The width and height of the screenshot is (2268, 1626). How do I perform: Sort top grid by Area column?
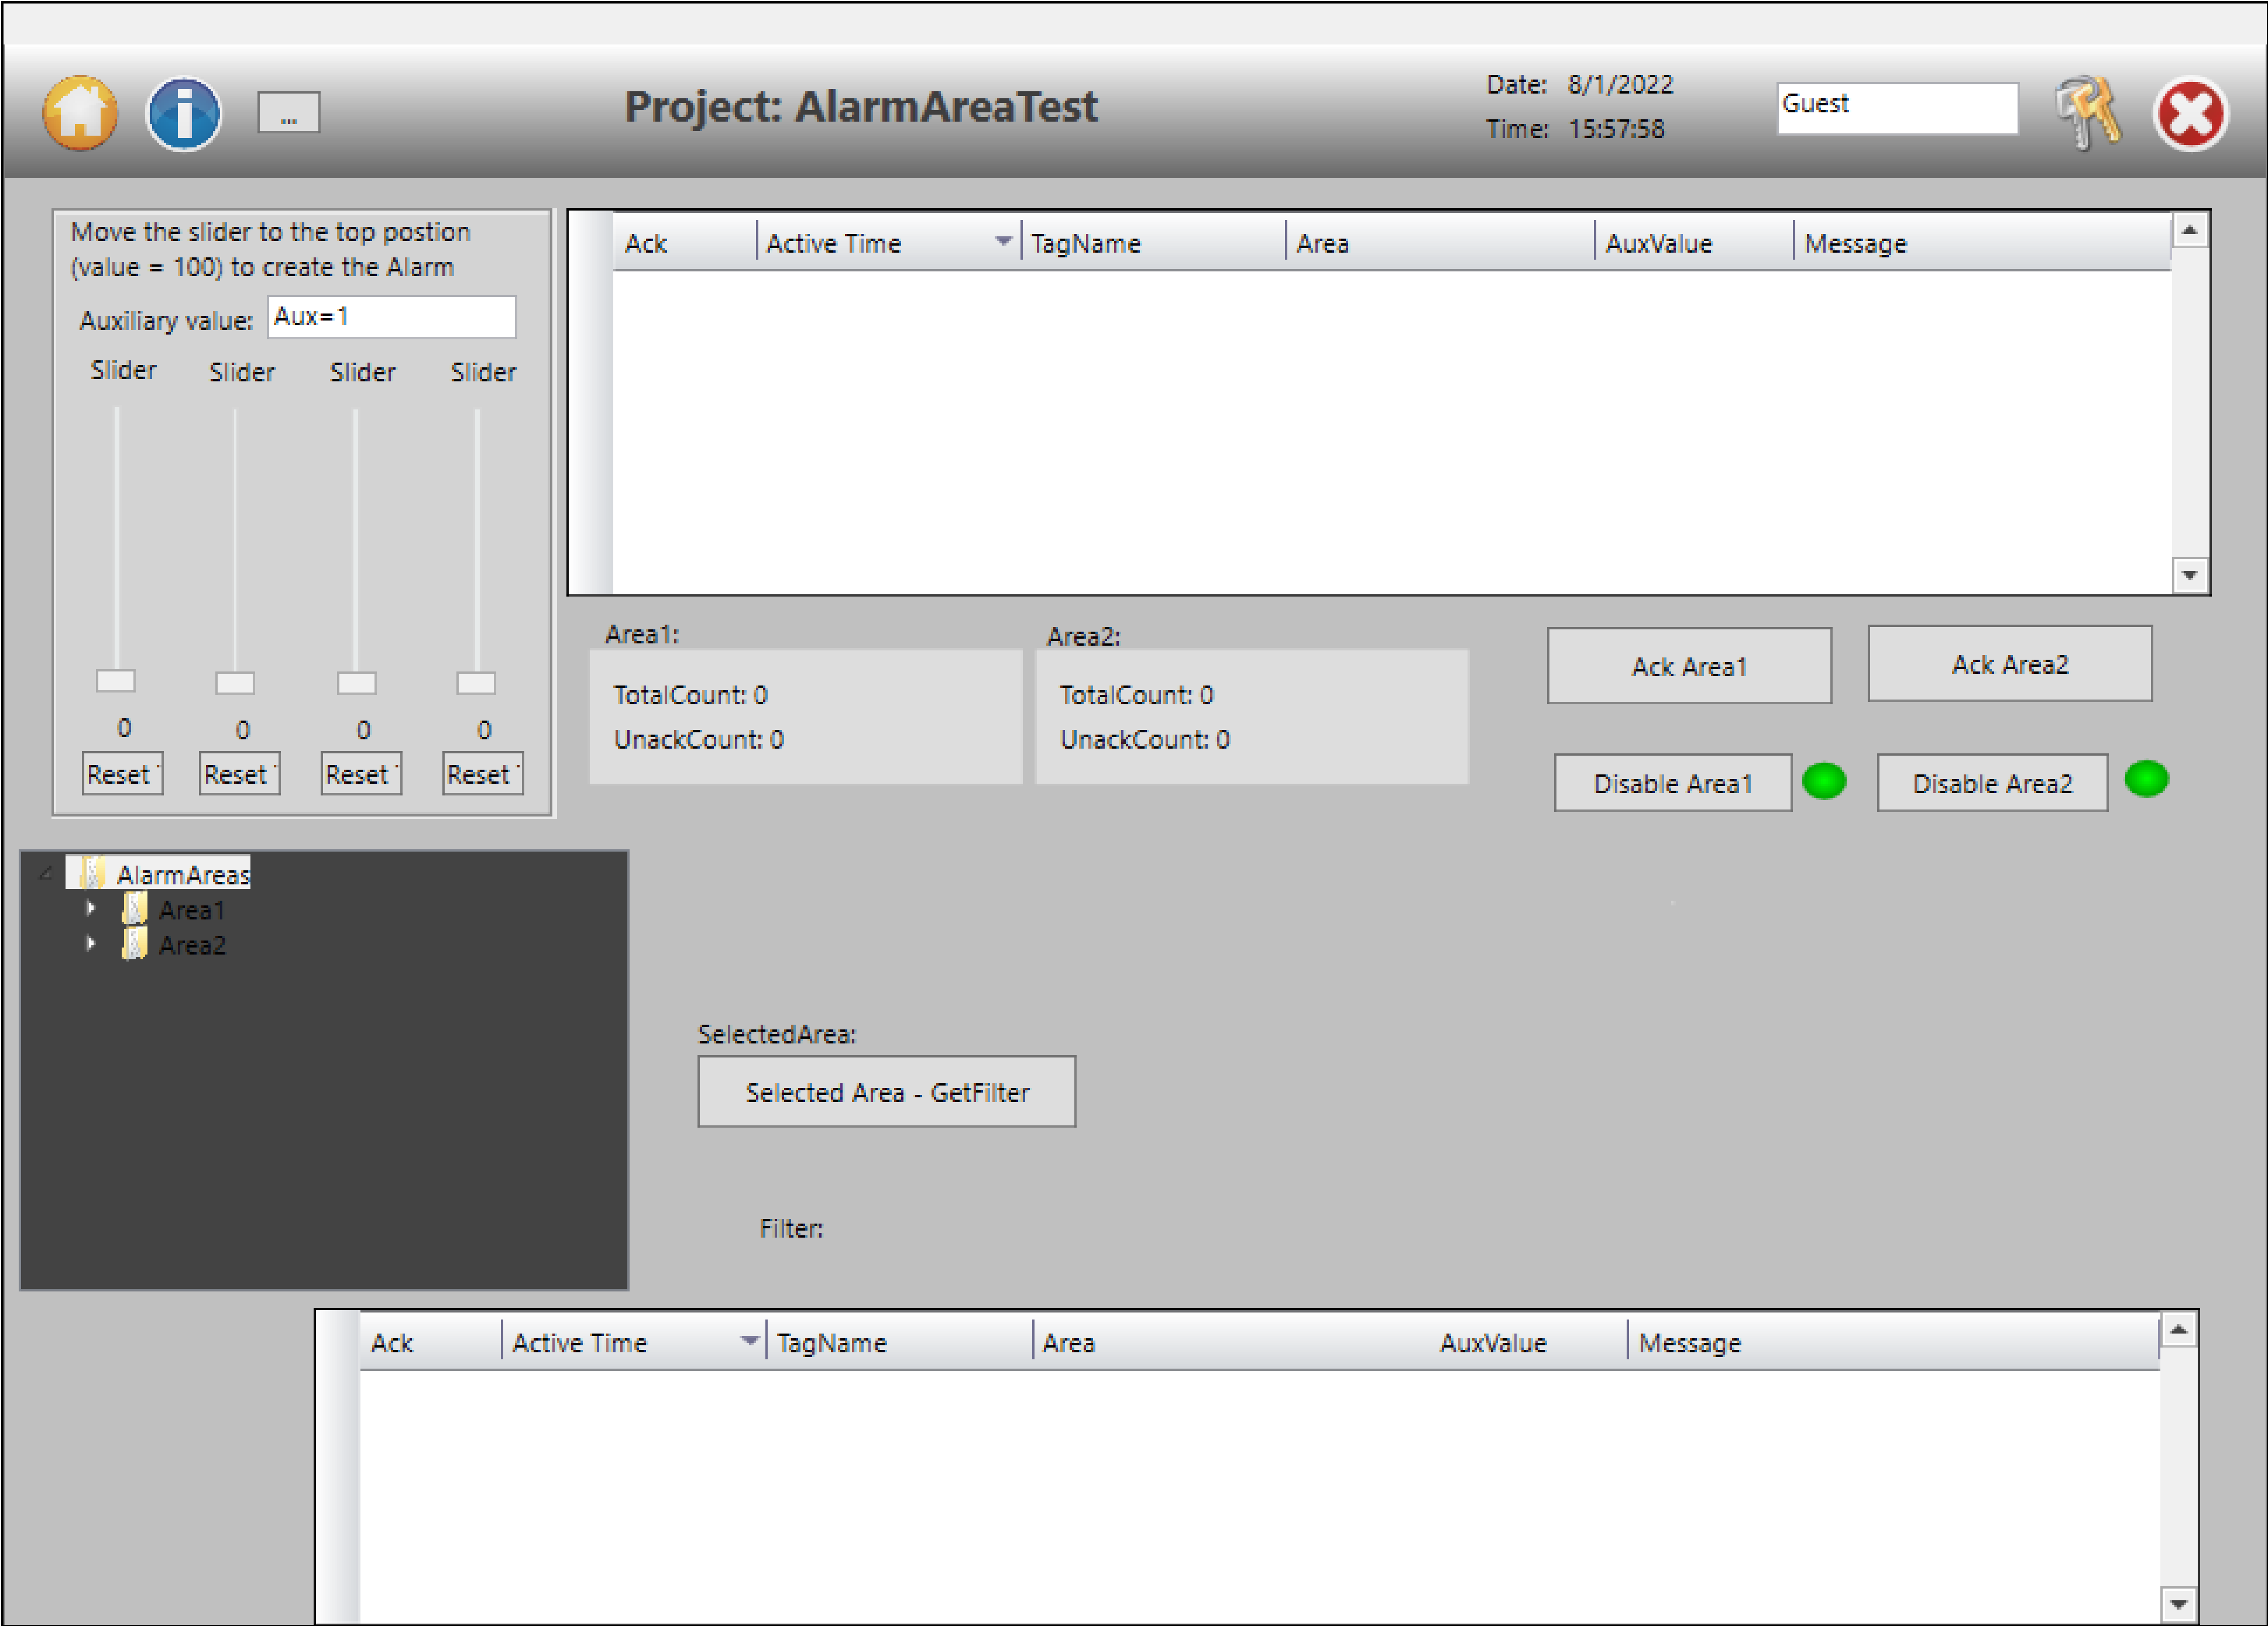tap(1440, 243)
